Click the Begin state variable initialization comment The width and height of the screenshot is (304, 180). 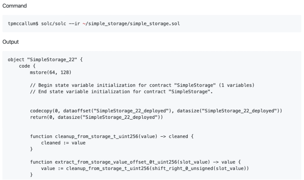pos(142,85)
